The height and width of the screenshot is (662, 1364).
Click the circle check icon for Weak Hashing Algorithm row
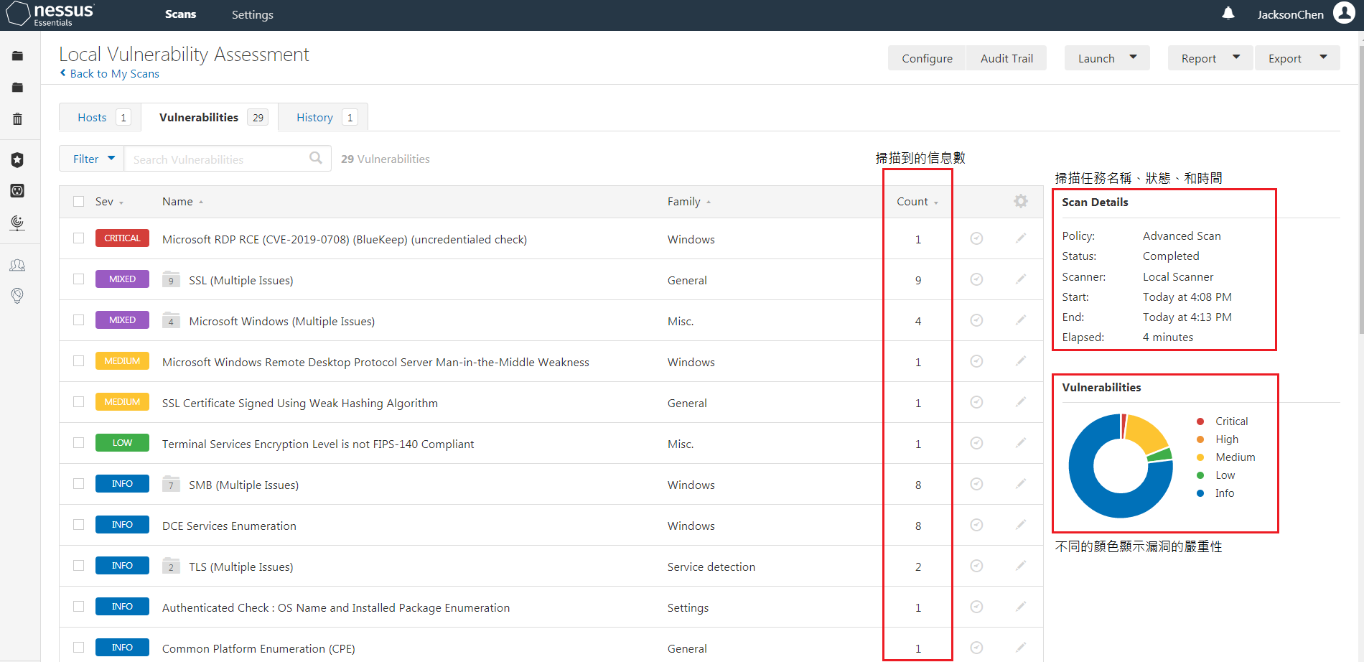(x=976, y=402)
